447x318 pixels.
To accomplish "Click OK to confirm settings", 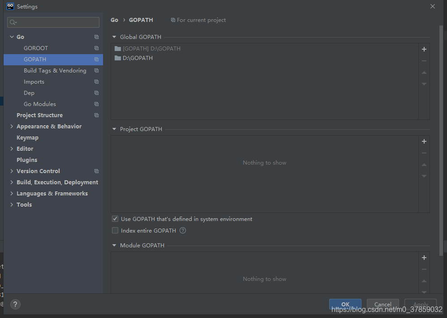I will pyautogui.click(x=345, y=304).
